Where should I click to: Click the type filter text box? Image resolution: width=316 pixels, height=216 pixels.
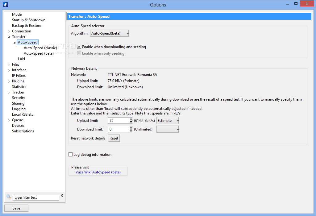[x=36, y=197]
